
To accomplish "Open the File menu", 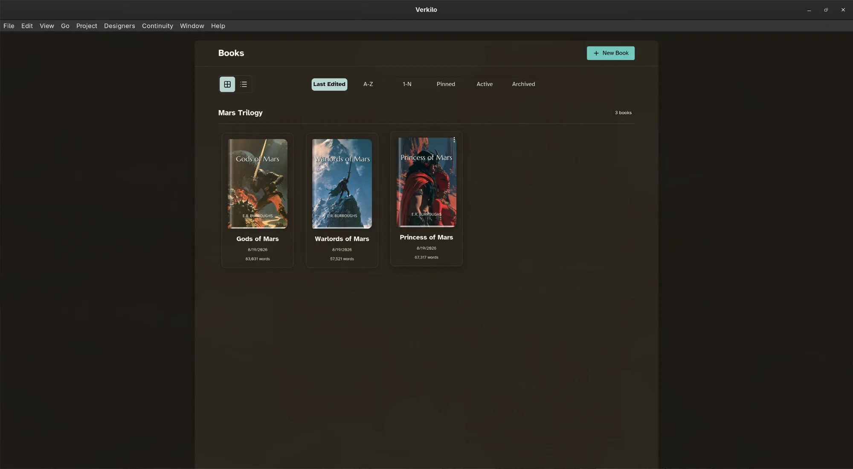I will [9, 26].
